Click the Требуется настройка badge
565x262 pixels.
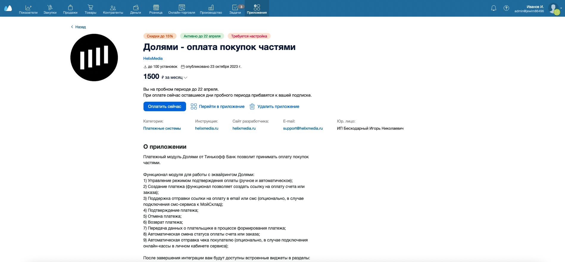249,36
